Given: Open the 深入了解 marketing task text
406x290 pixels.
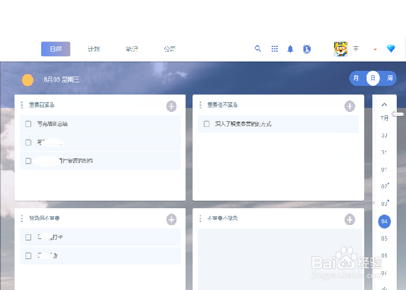Looking at the screenshot, I should pos(243,124).
